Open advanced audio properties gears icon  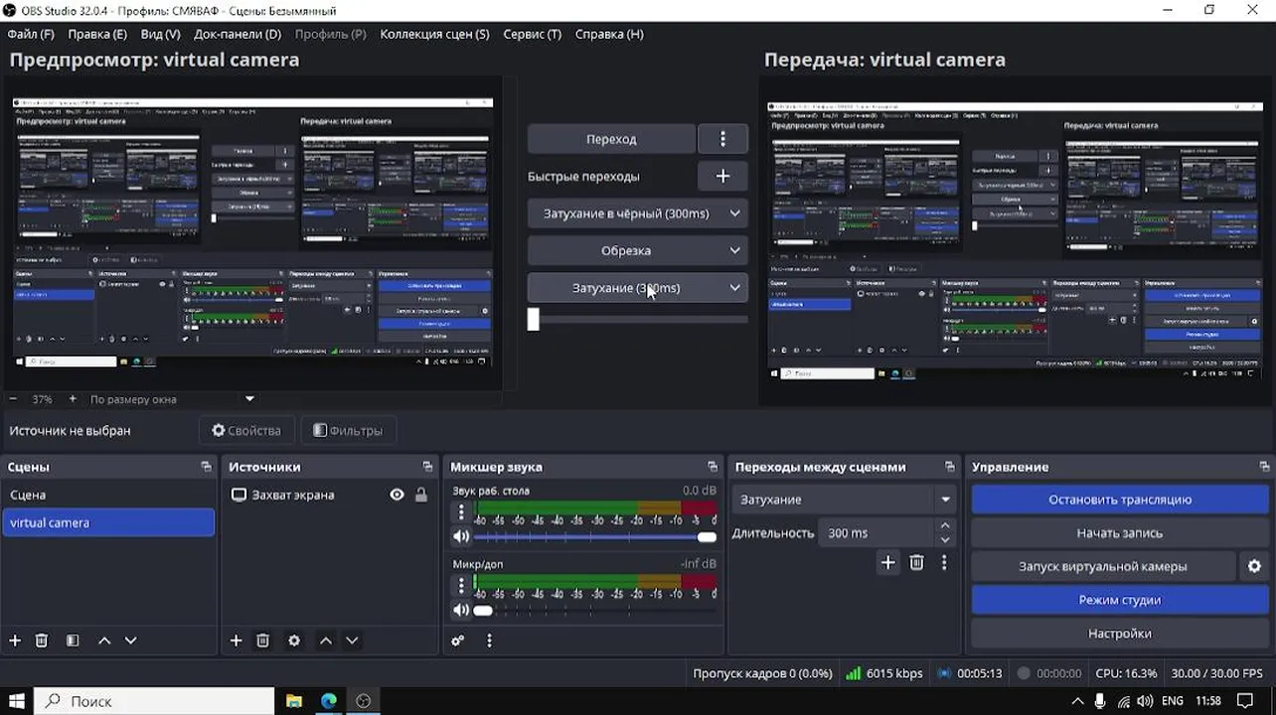pos(458,641)
